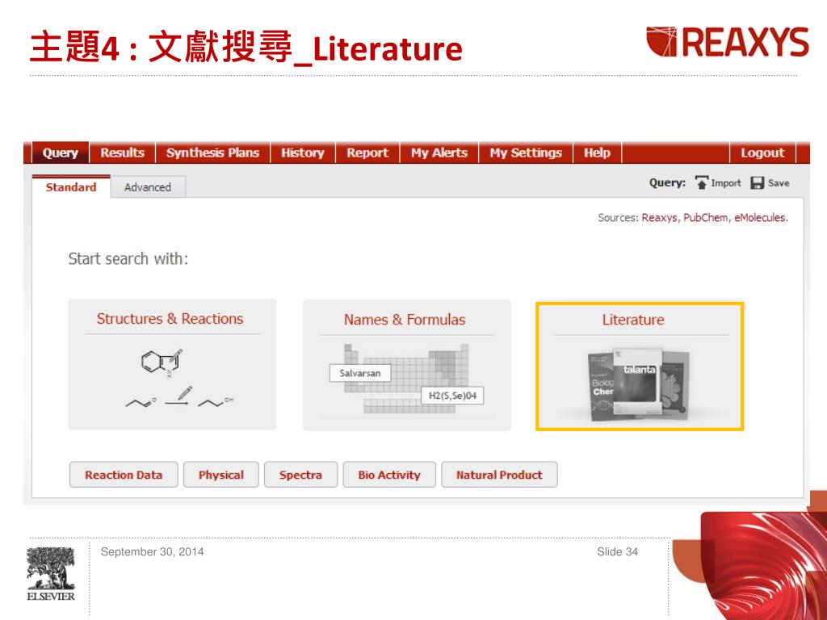827x620 pixels.
Task: Click the PubChem source link
Action: 706,218
